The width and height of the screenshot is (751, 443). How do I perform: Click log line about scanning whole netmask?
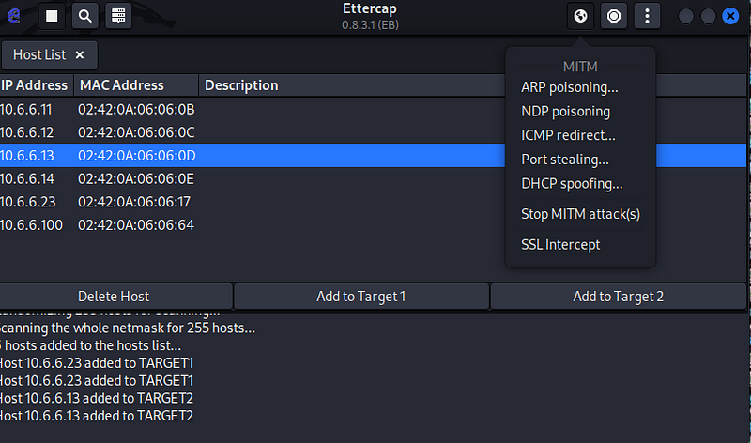pyautogui.click(x=128, y=328)
